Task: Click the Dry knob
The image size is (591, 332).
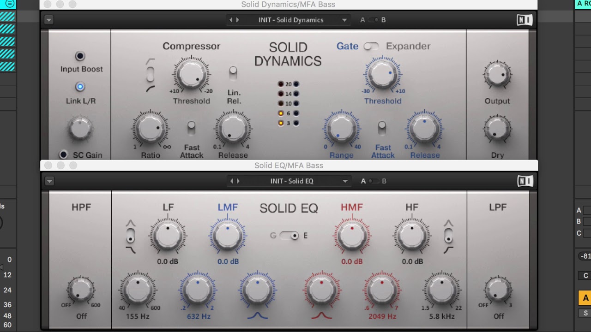Action: pyautogui.click(x=497, y=129)
